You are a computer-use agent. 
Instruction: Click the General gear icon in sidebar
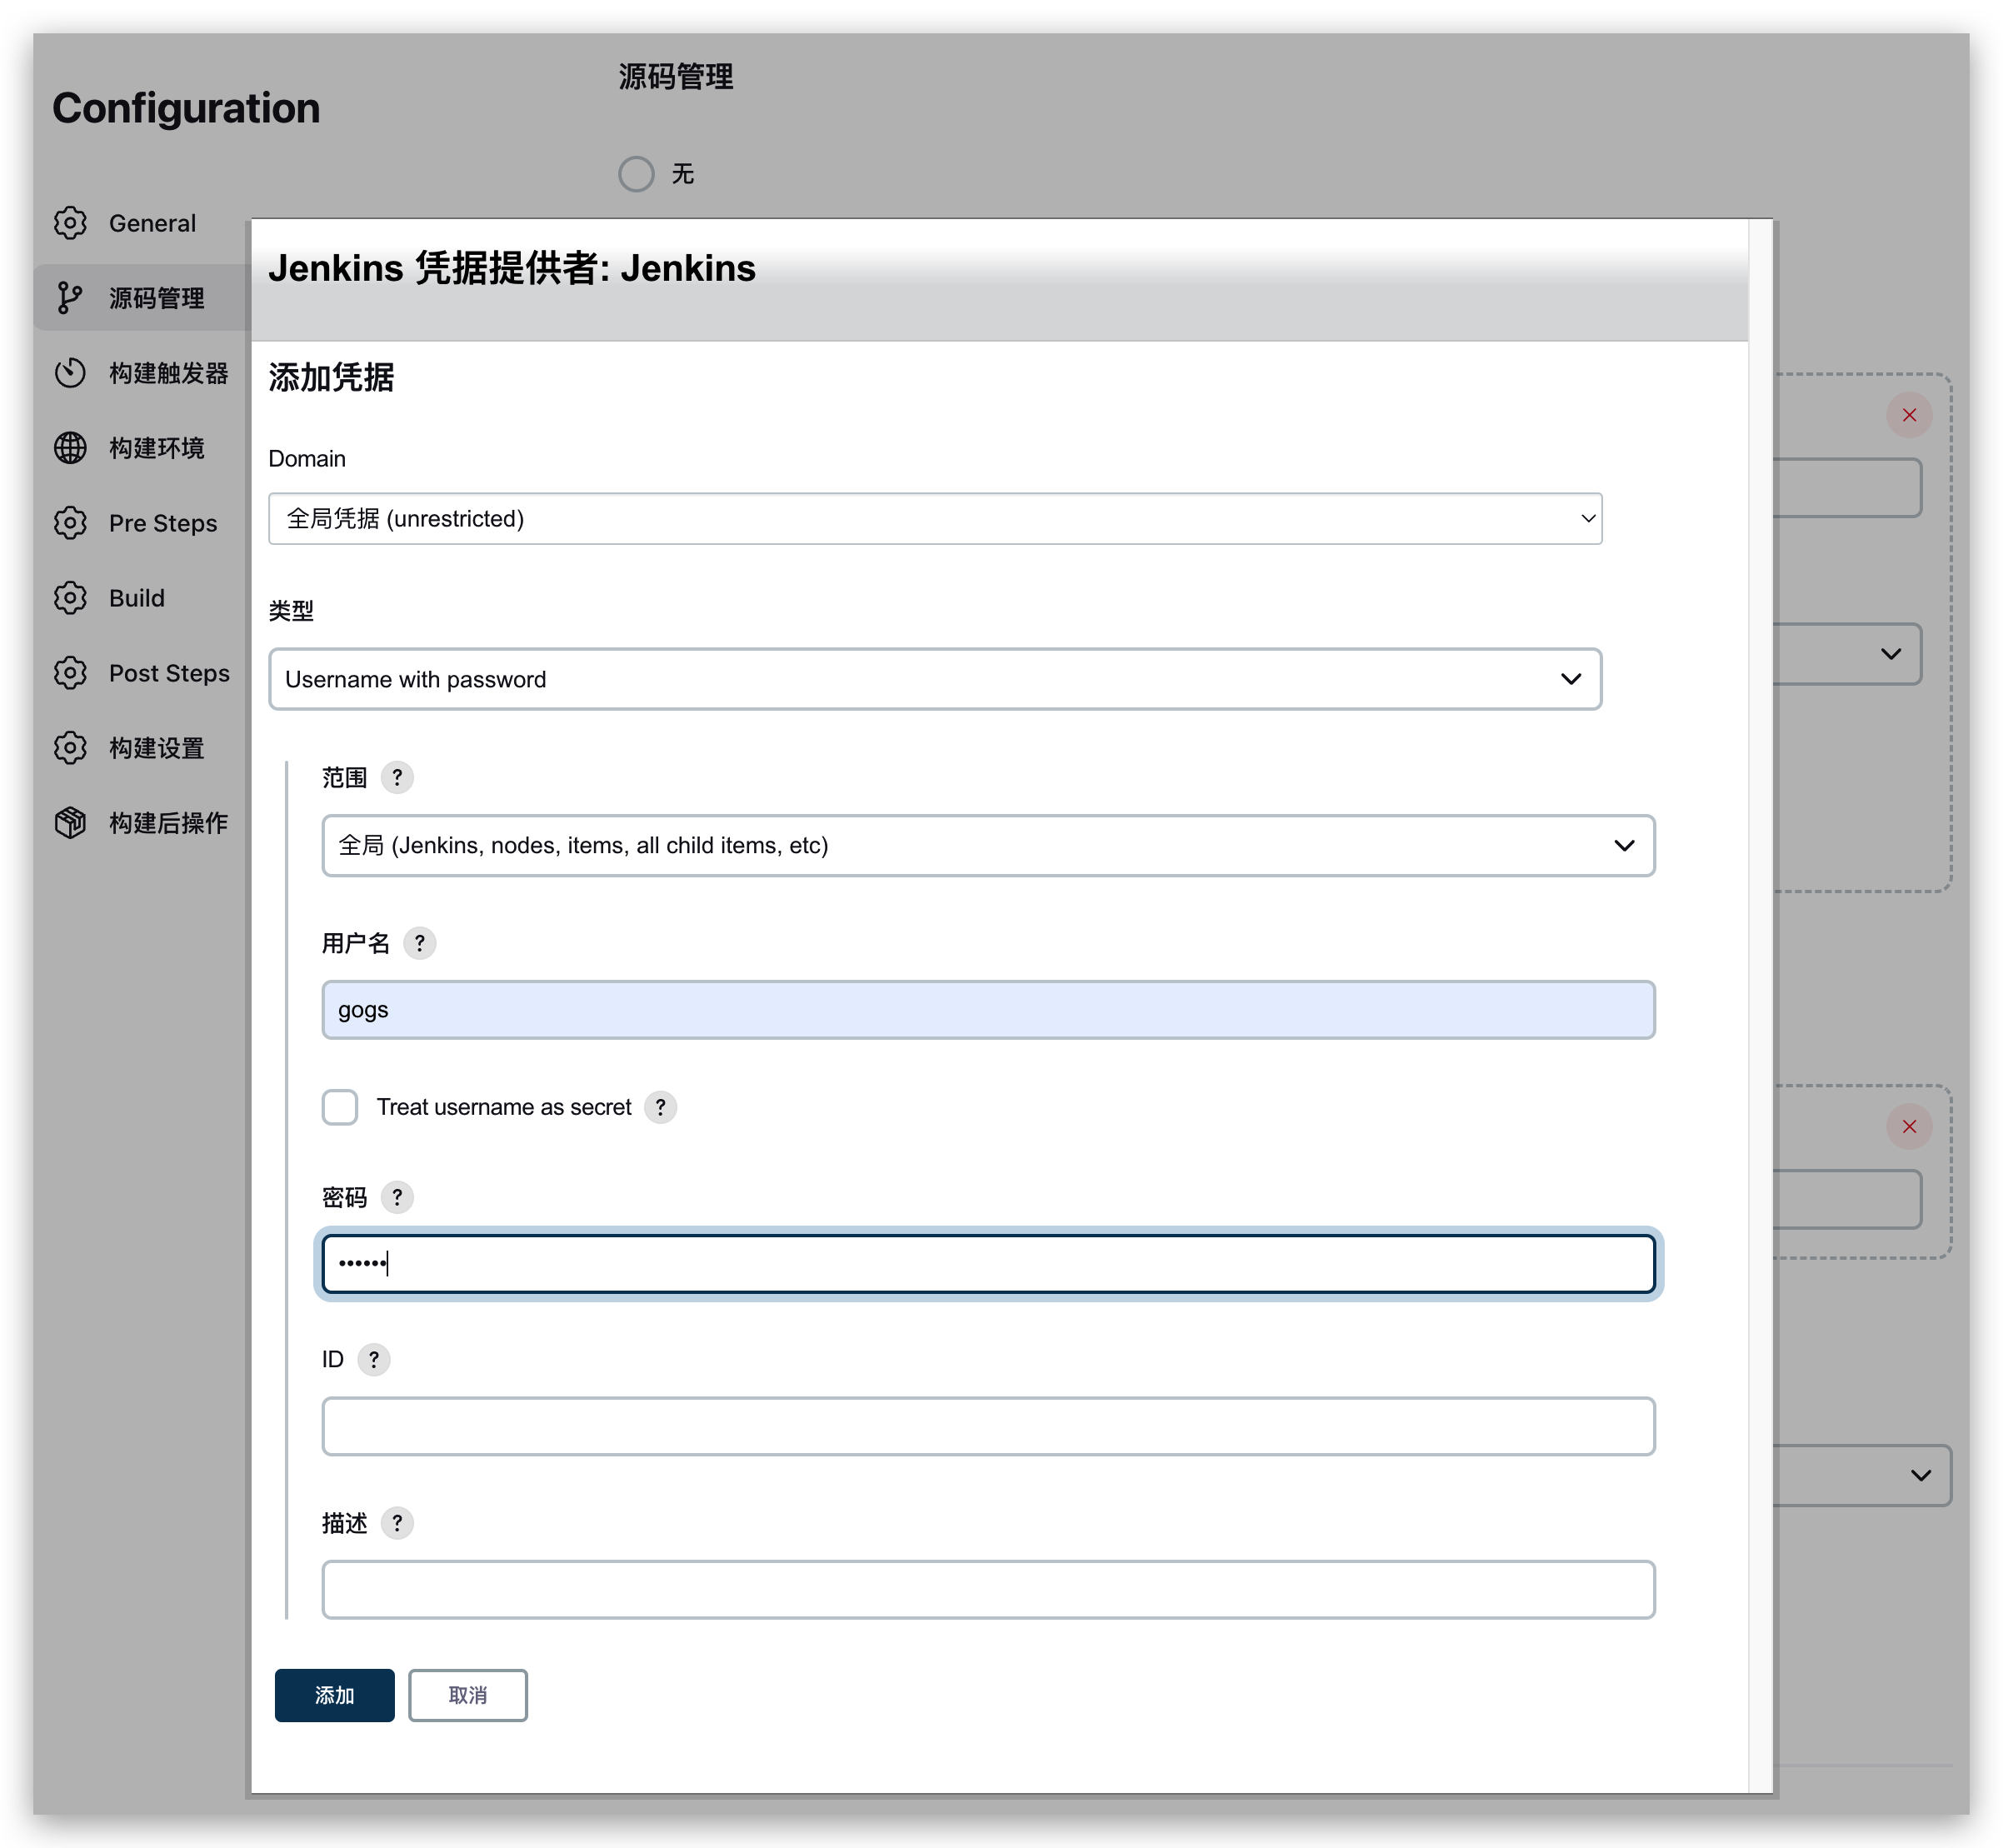(70, 223)
